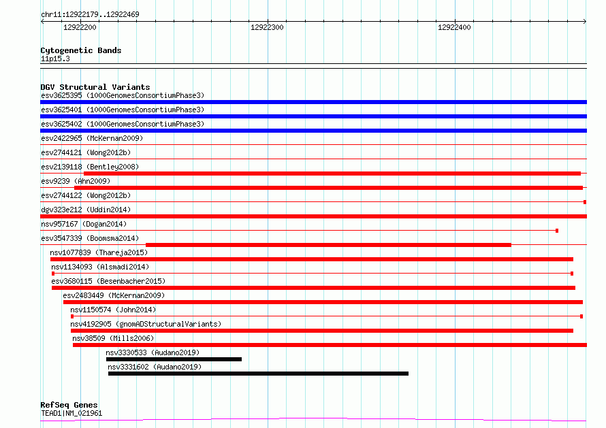This screenshot has height=428, width=606.
Task: Select the esv2744122 (Wong2012b) label
Action: (x=86, y=195)
